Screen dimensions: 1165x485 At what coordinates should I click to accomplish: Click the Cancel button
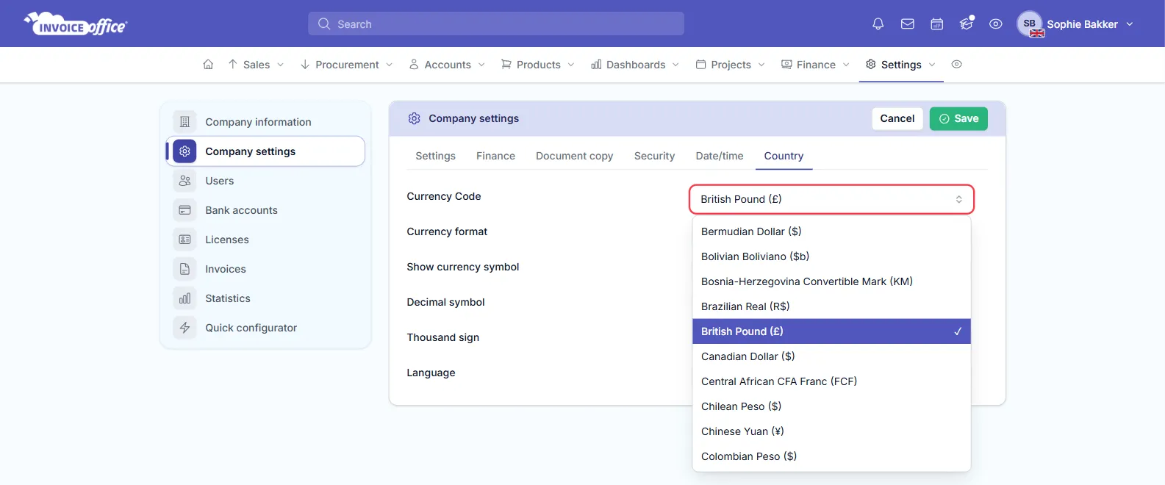coord(897,118)
